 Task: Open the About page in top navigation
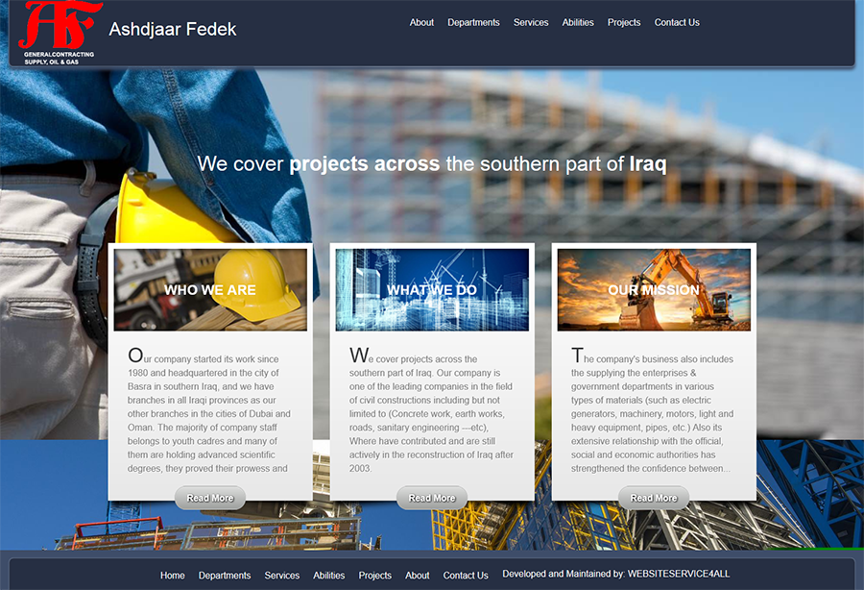click(421, 22)
